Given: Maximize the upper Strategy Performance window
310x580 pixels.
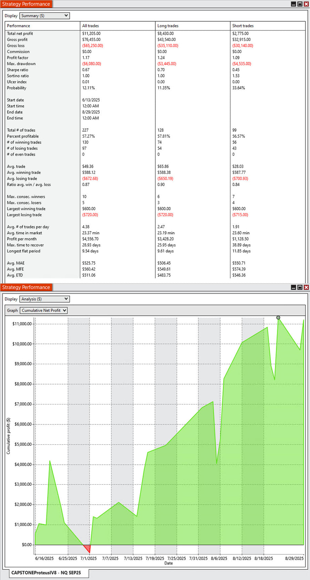Looking at the screenshot, I should (300, 4).
